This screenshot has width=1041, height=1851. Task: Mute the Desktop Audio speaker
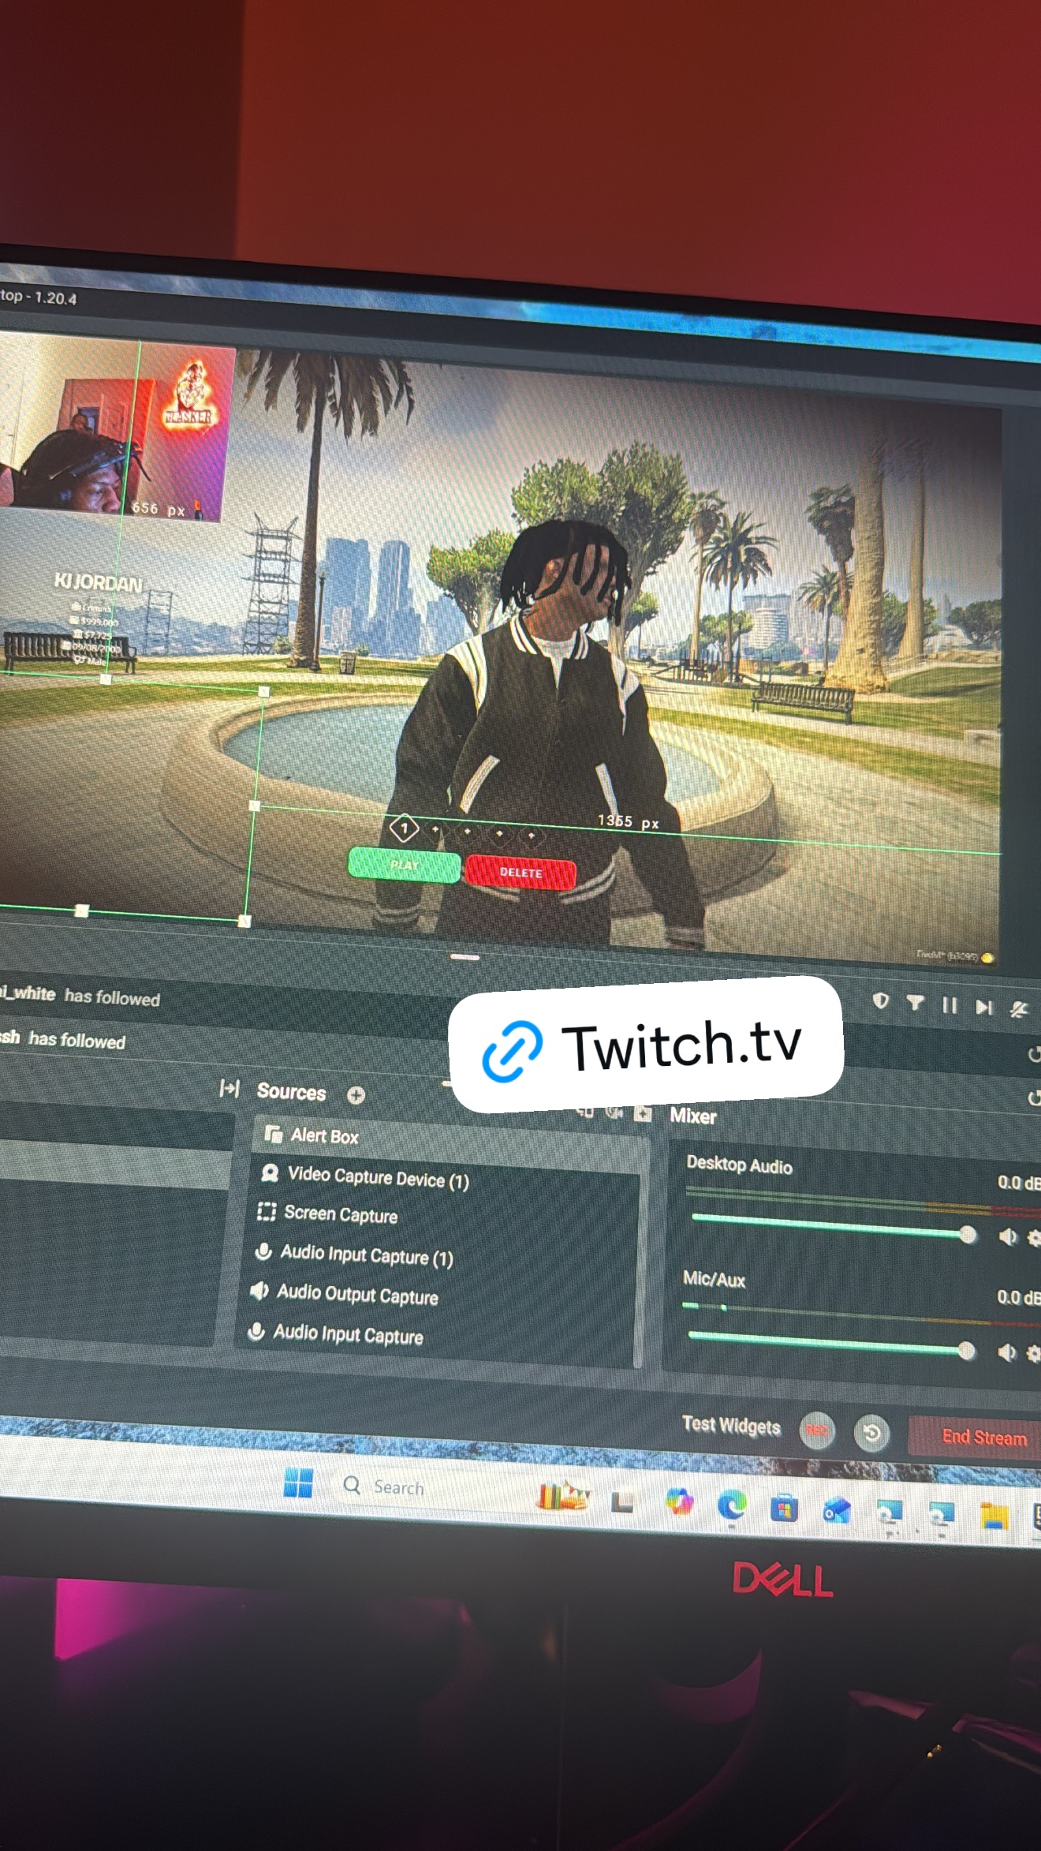[1007, 1236]
